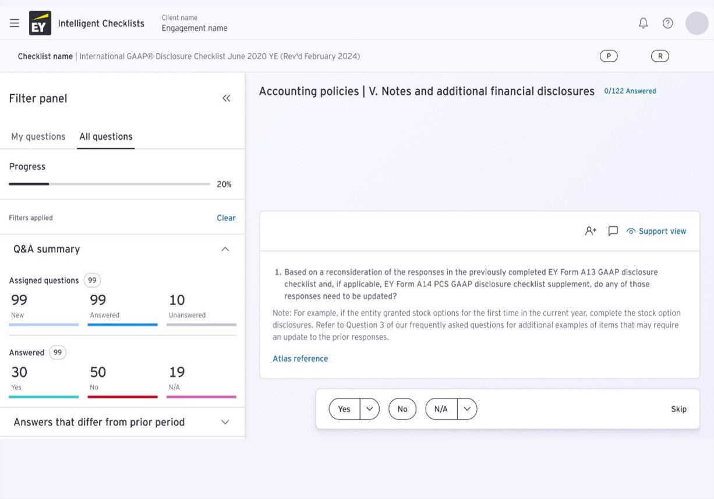Open the comment icon on question

pyautogui.click(x=613, y=231)
